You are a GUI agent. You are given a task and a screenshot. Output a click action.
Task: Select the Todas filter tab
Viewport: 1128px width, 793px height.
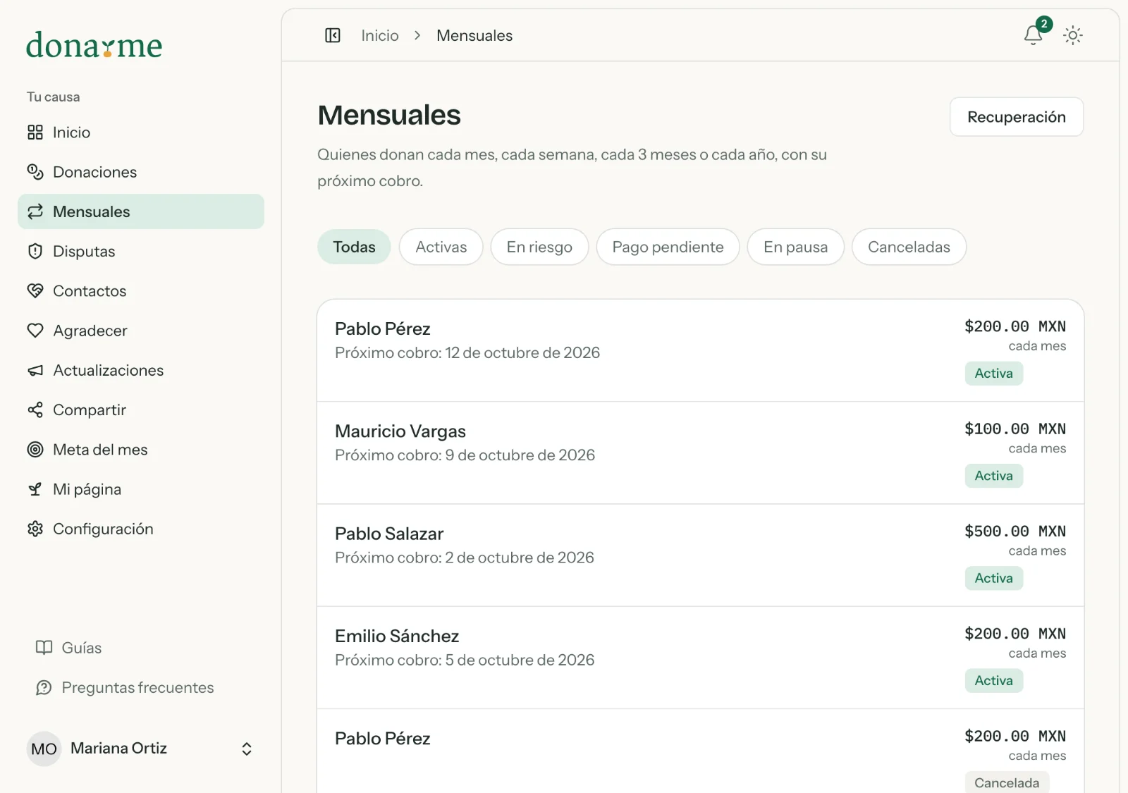[354, 247]
